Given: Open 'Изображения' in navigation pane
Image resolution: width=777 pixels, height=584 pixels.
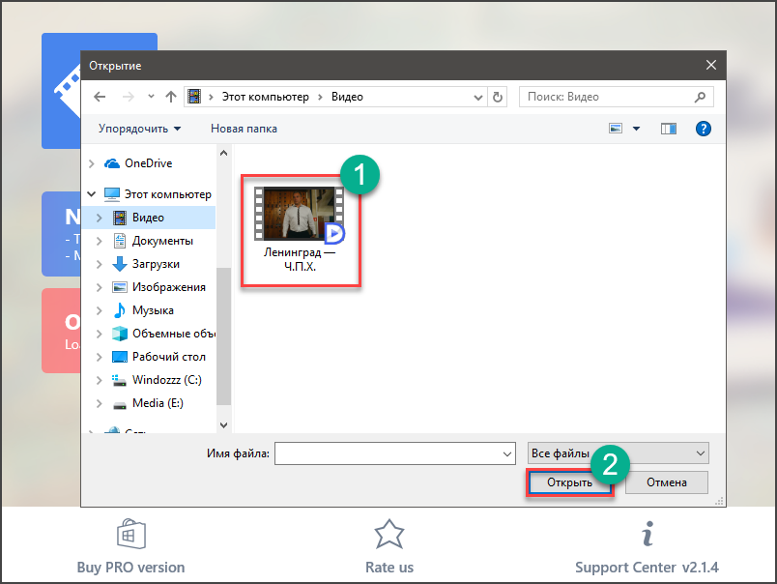Looking at the screenshot, I should pos(168,287).
